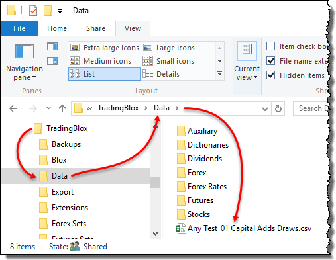Select Extensions folder in navigation tree
336x260 pixels.
(x=64, y=208)
